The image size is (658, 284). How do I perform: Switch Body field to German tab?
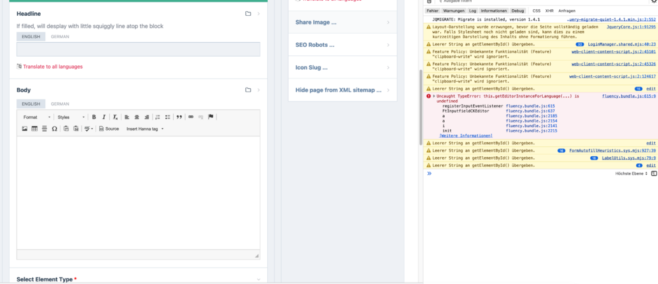pos(60,104)
